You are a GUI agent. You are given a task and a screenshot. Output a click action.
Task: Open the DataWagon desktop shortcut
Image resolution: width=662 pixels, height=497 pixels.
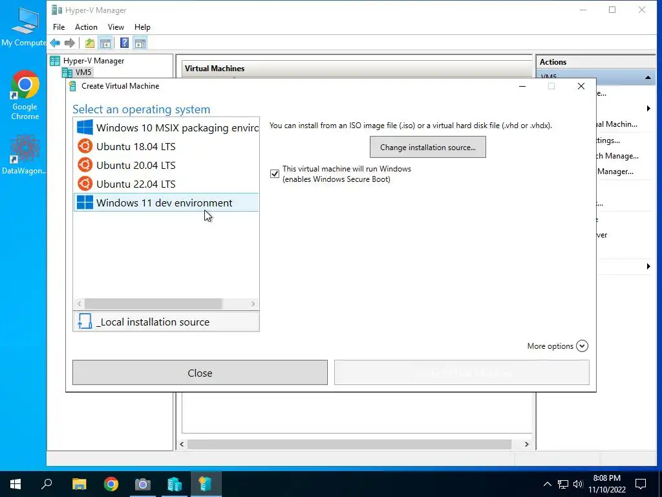(24, 154)
